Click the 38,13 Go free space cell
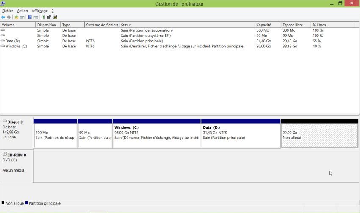Screen dimensions: 360x213 (290, 46)
